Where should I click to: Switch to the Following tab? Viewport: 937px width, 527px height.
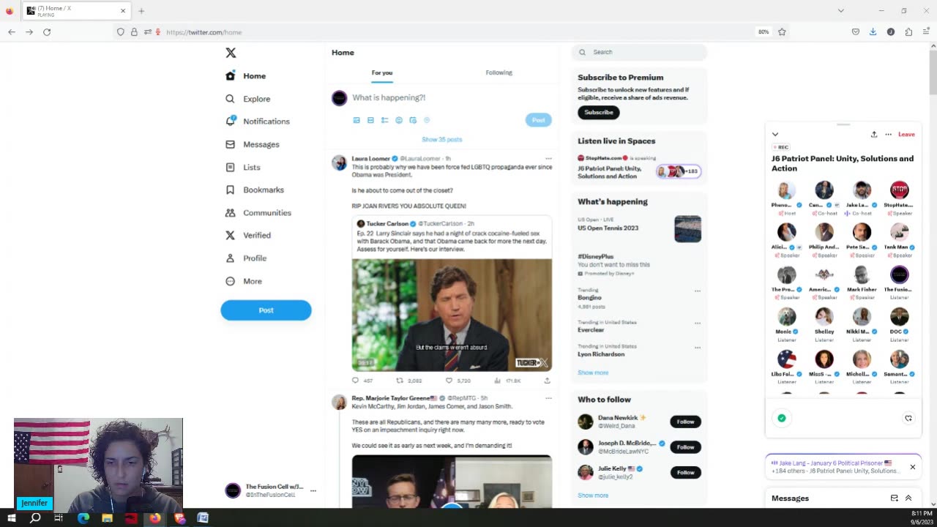[x=499, y=72]
